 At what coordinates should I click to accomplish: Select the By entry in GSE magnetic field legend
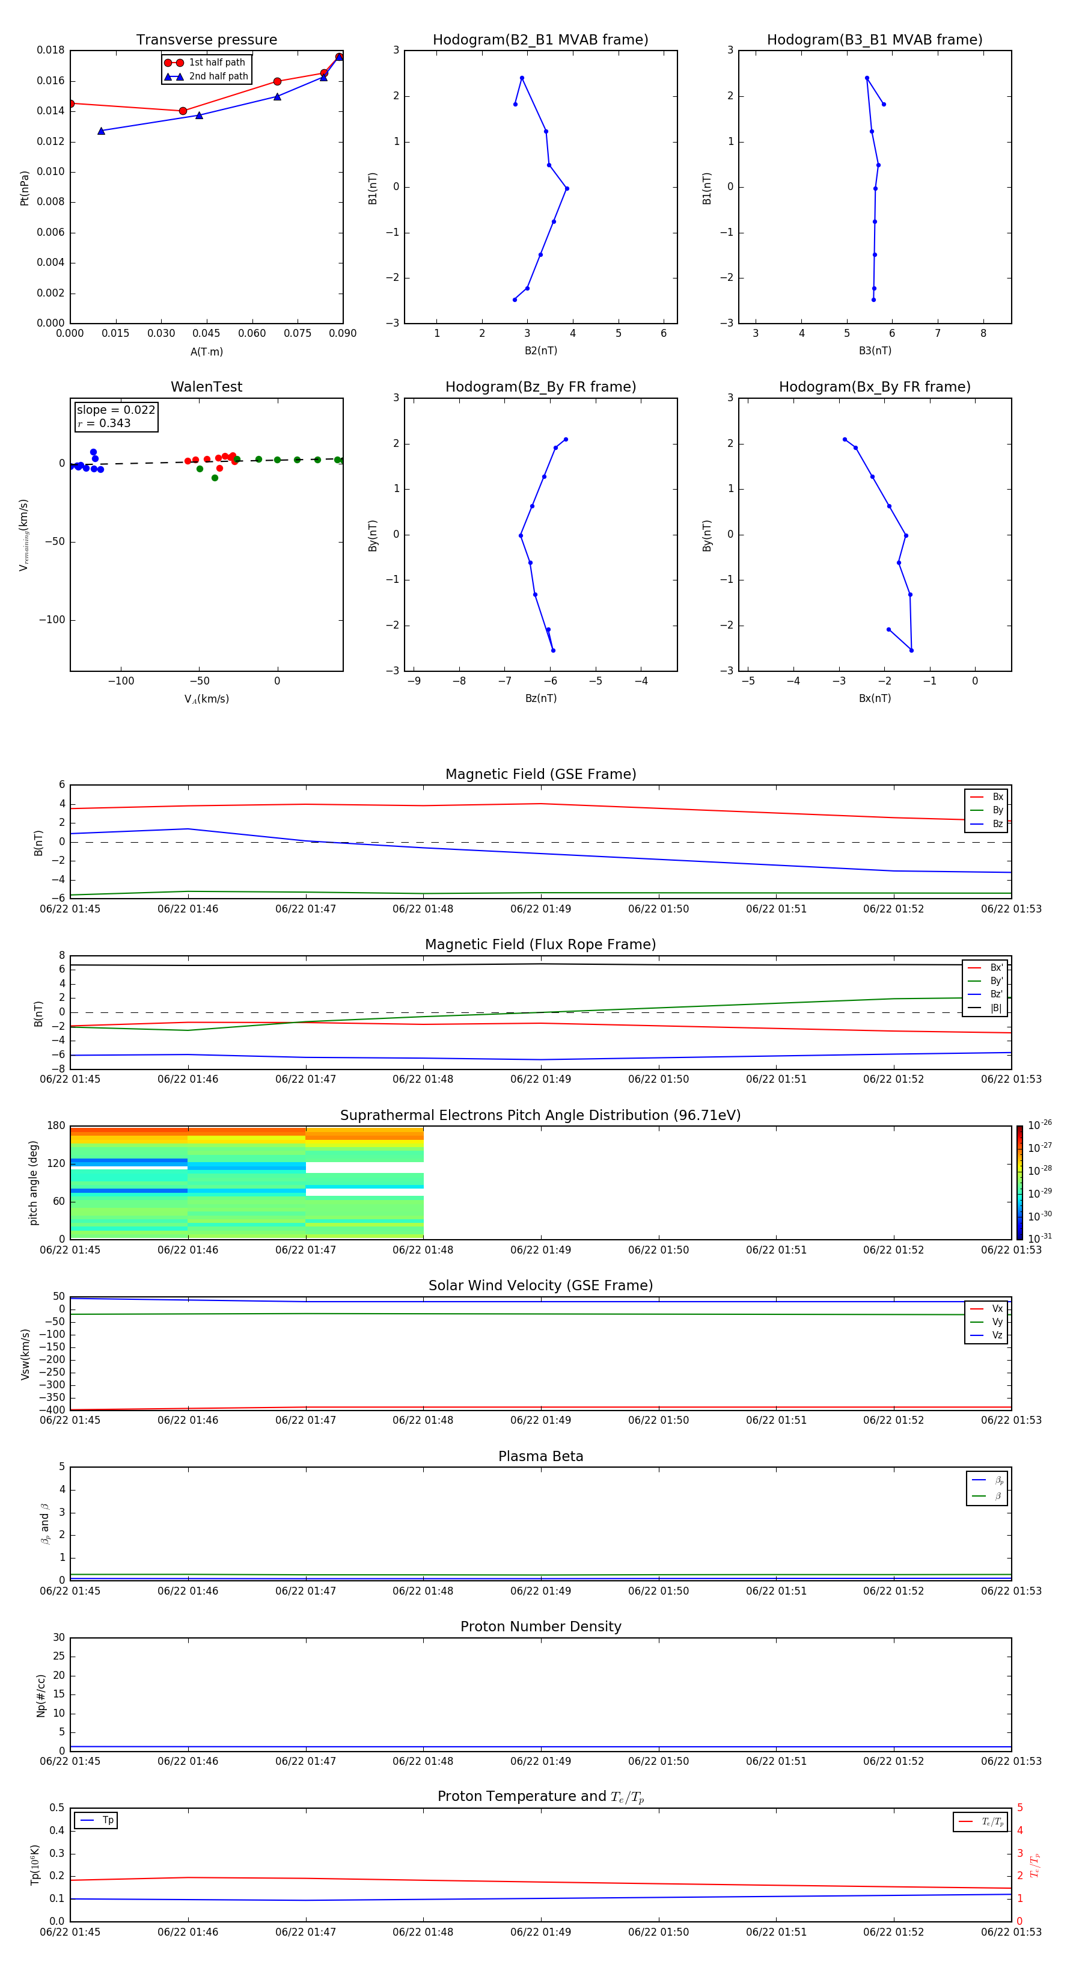(986, 810)
